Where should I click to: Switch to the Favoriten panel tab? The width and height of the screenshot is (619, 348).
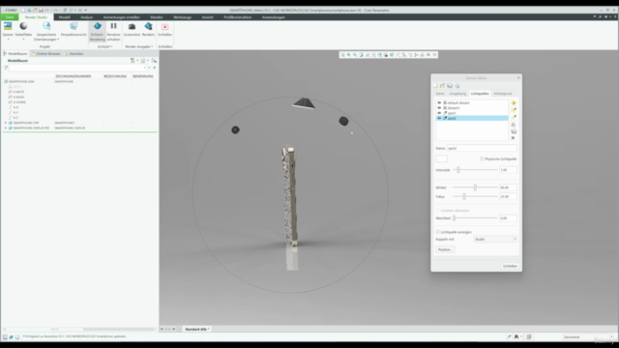click(74, 54)
